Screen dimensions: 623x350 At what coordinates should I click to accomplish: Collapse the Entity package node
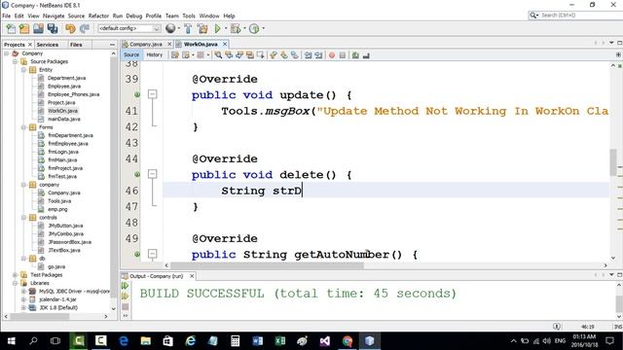23,70
